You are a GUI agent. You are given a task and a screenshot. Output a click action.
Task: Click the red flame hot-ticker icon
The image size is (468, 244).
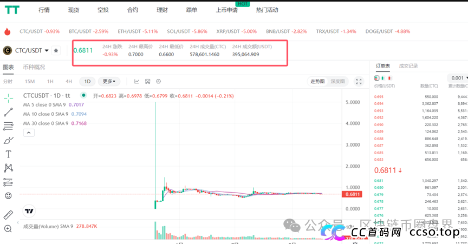coord(8,31)
